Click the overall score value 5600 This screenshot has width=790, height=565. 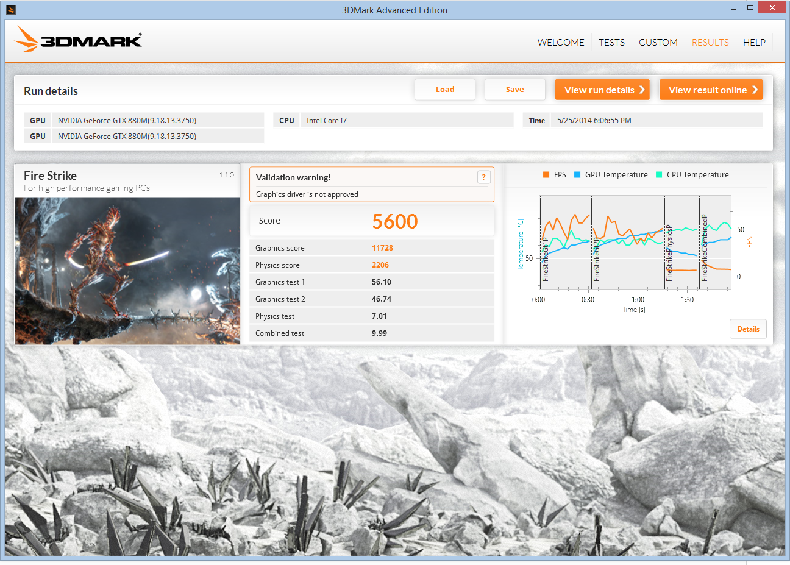point(395,221)
